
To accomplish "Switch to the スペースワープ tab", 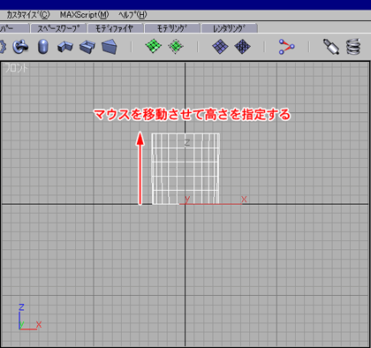I will 58,28.
